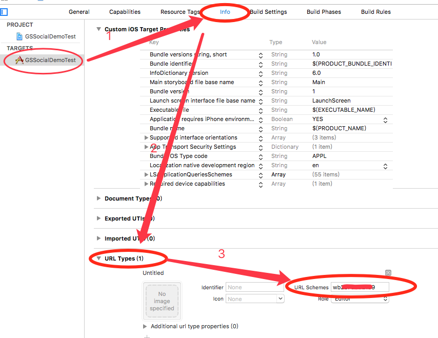
Task: Open the Icon combo box dropdown arrow
Action: 281,299
